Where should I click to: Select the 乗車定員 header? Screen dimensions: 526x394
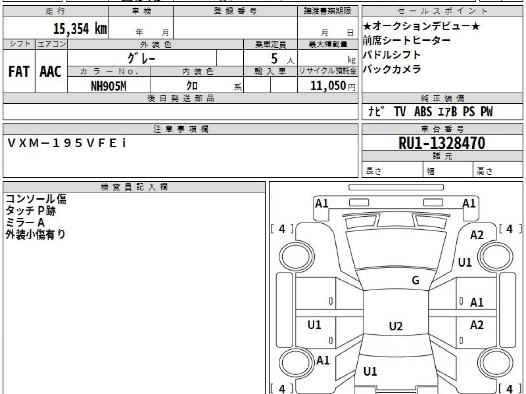(x=270, y=44)
